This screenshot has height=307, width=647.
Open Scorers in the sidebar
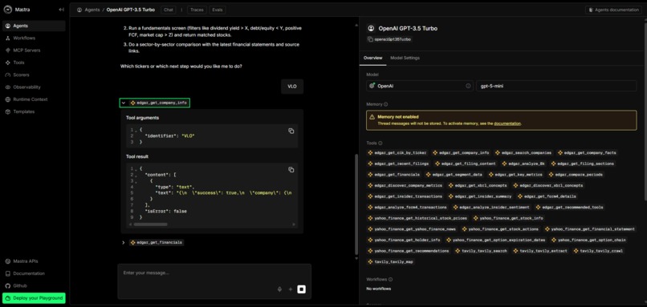34,75
